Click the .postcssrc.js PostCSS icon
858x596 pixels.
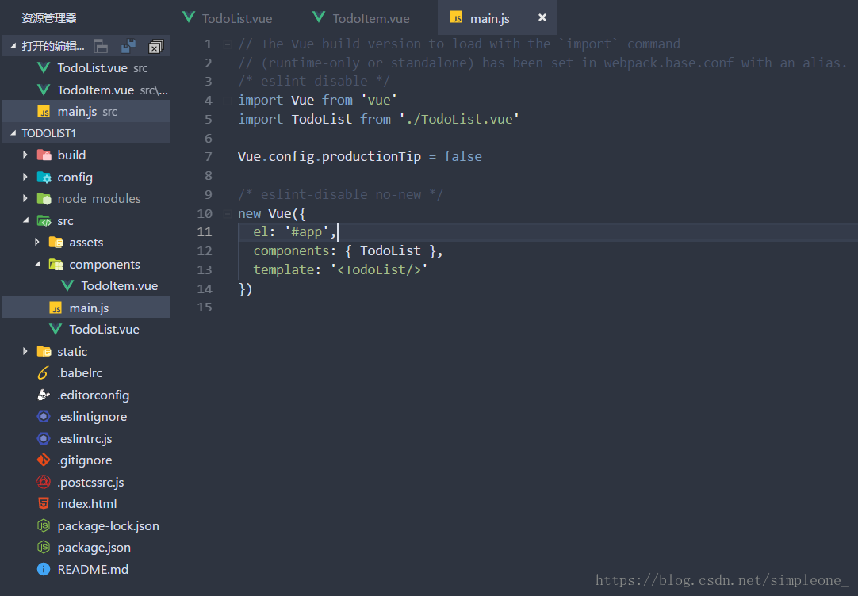(x=44, y=482)
